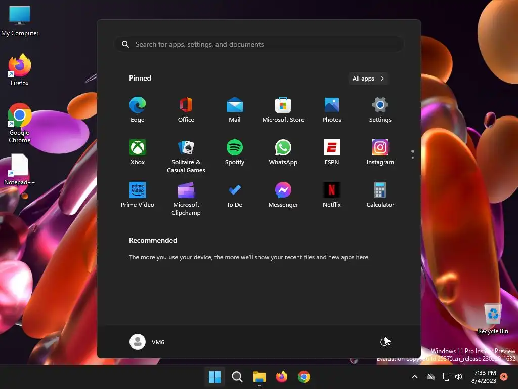Click the power button in Start menu

(384, 342)
